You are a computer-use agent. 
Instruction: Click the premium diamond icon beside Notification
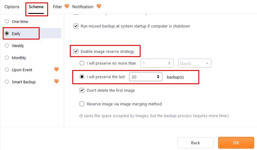click(99, 6)
